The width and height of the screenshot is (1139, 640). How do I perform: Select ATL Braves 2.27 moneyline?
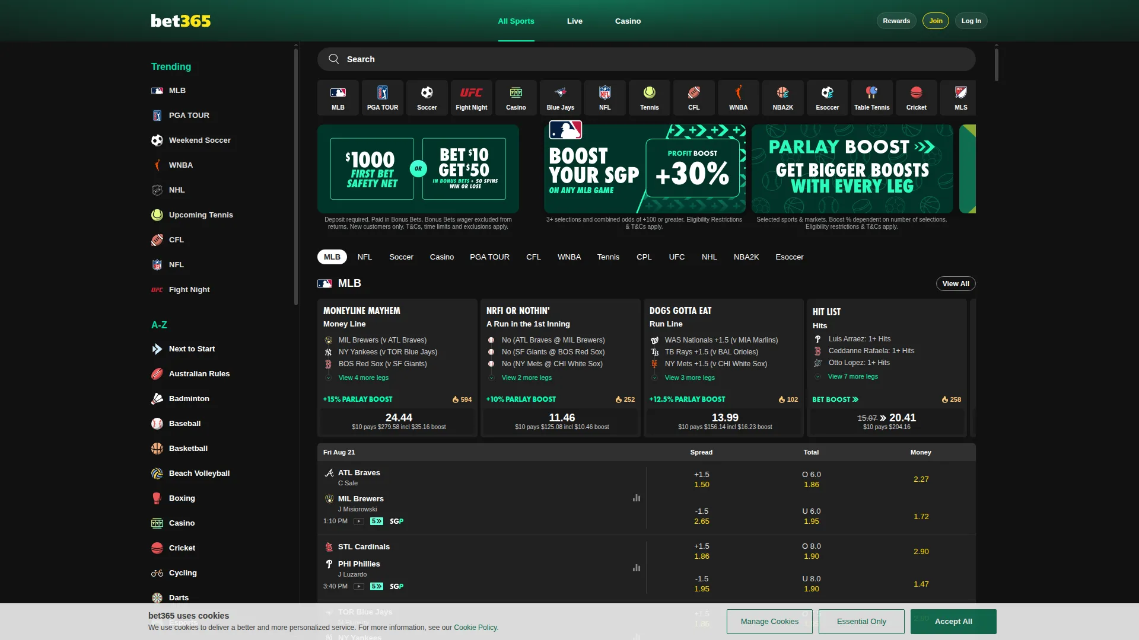(921, 479)
